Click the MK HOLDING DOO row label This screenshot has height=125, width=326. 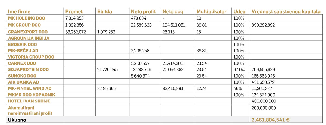(x=27, y=18)
